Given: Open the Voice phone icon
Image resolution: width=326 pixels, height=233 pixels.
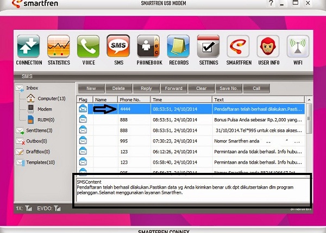Looking at the screenshot, I should coord(88,47).
